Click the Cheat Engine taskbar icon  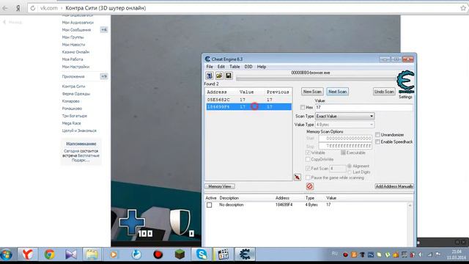point(245,254)
